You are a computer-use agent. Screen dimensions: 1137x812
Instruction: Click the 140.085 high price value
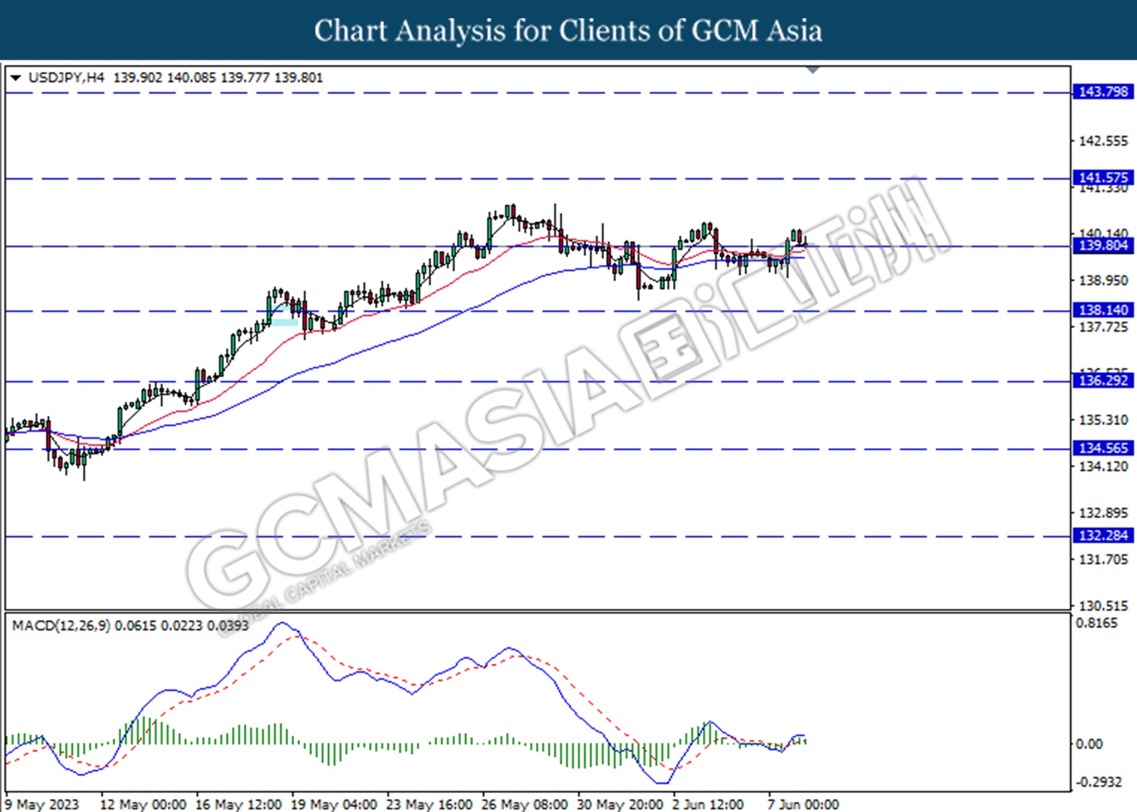[x=192, y=78]
